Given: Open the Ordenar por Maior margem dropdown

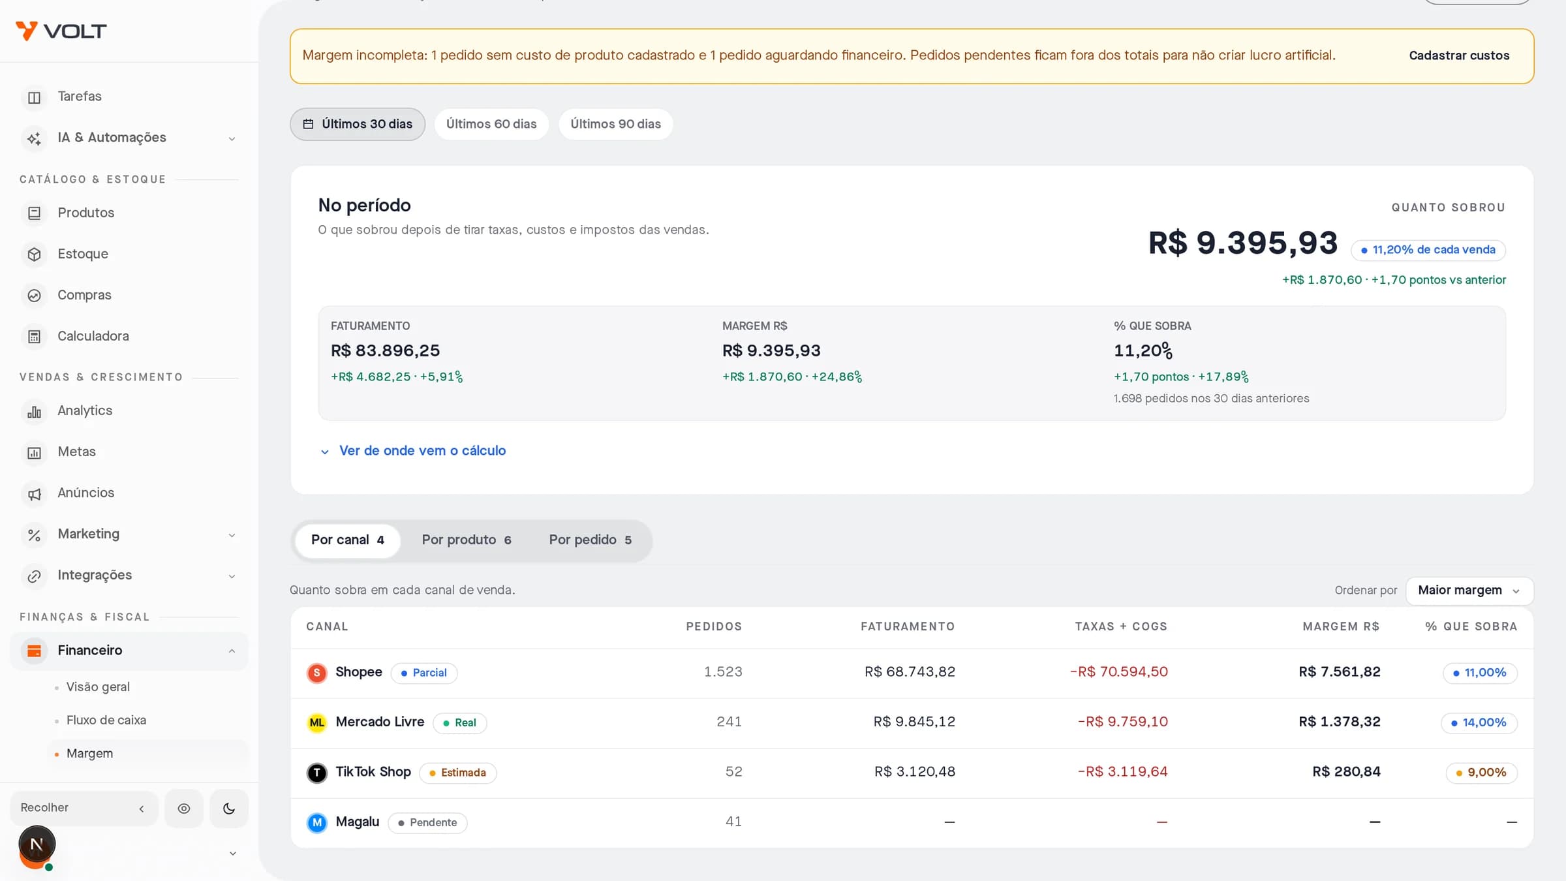Looking at the screenshot, I should pyautogui.click(x=1469, y=591).
